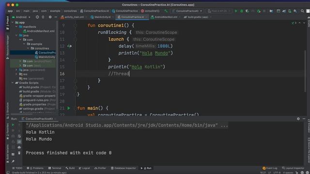This screenshot has height=174, width=310.
Task: Click suspend call gutter icon on line 12
Action: pos(69,46)
